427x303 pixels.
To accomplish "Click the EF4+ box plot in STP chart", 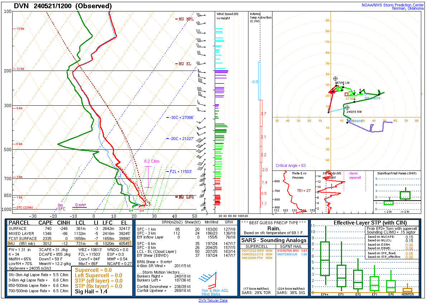I will pyautogui.click(x=325, y=259).
